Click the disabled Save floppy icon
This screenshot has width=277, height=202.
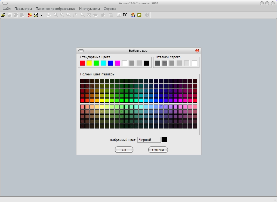click(x=10, y=15)
